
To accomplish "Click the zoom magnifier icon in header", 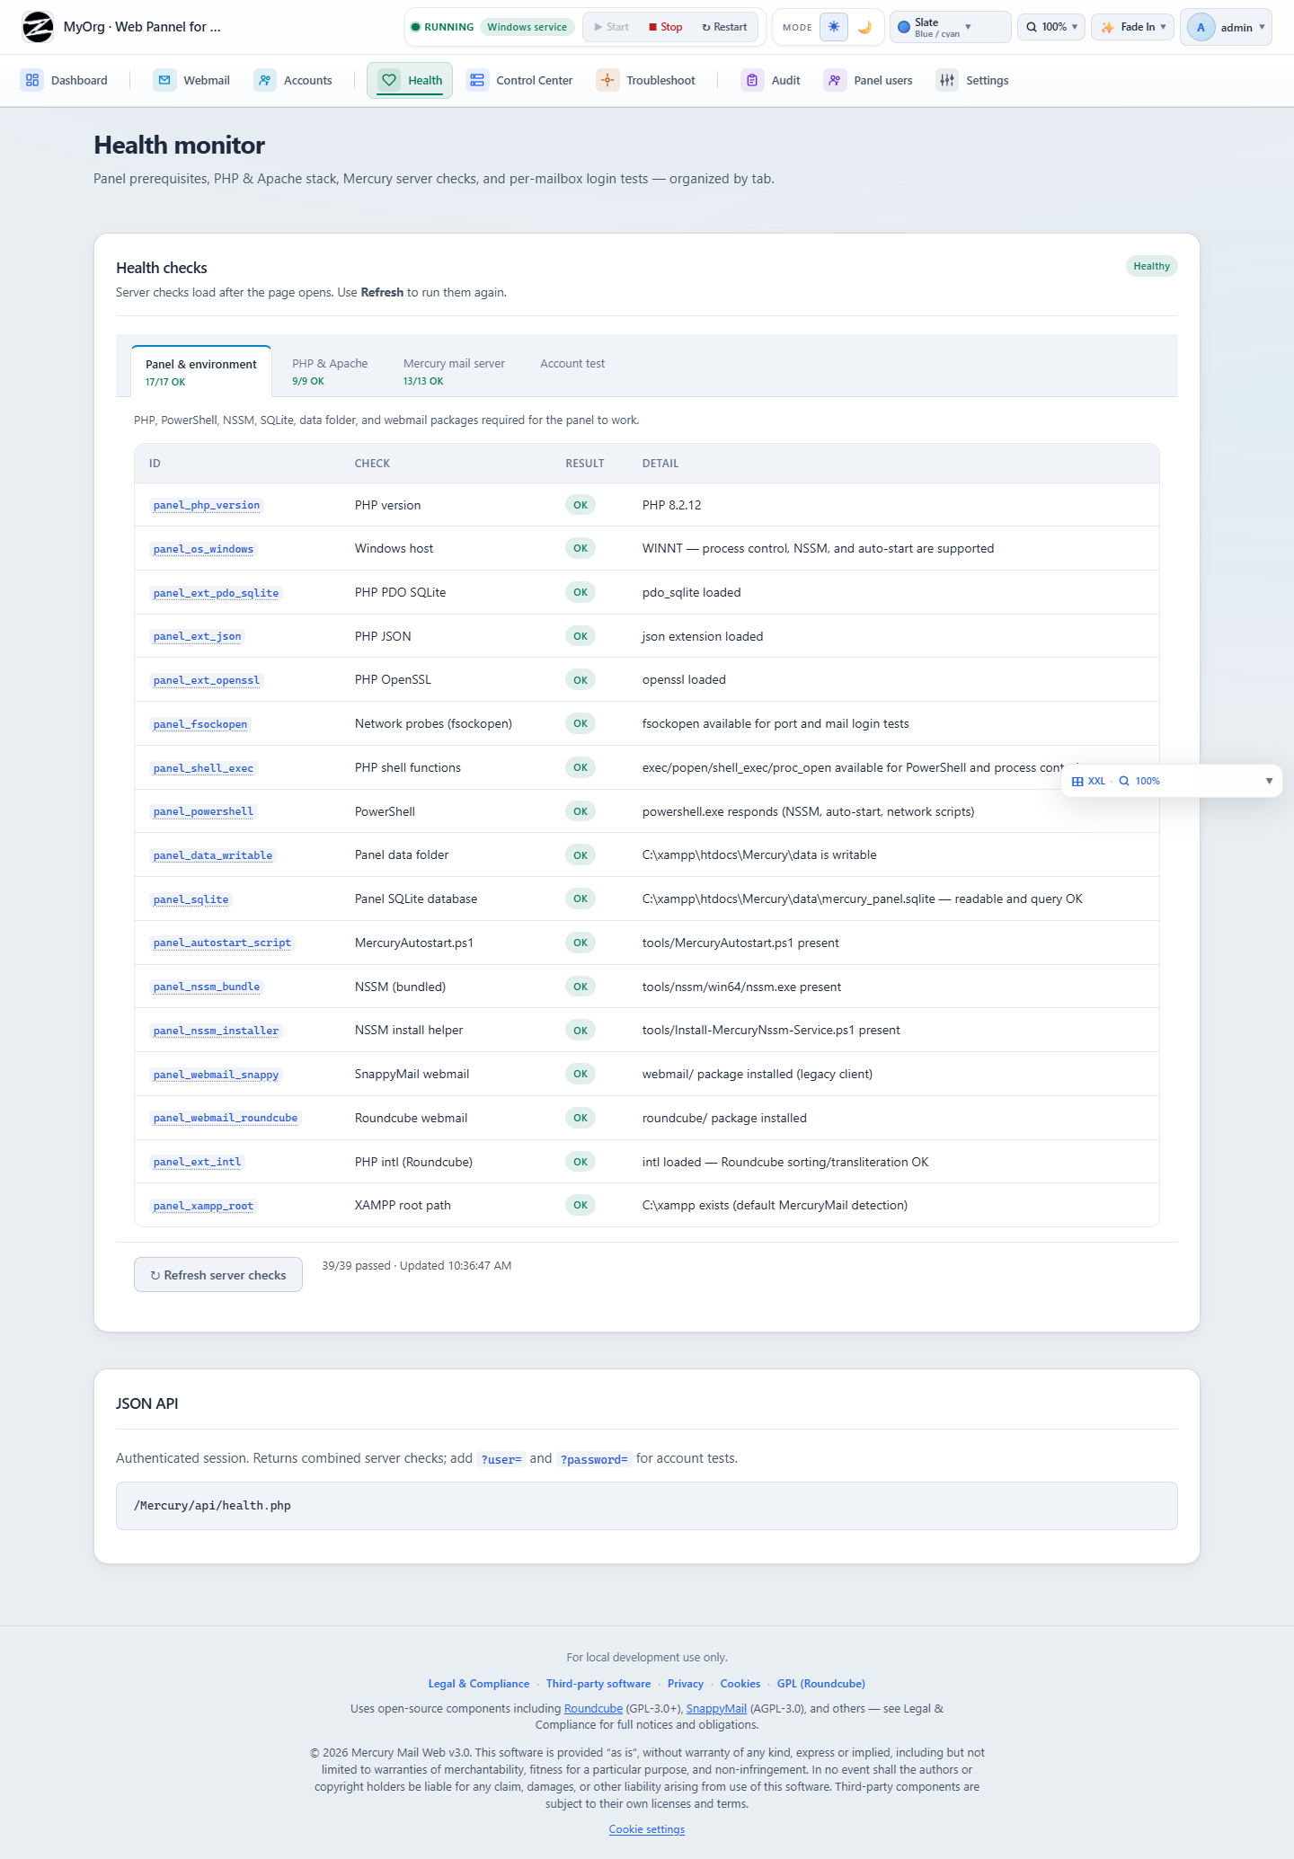I will point(1033,27).
